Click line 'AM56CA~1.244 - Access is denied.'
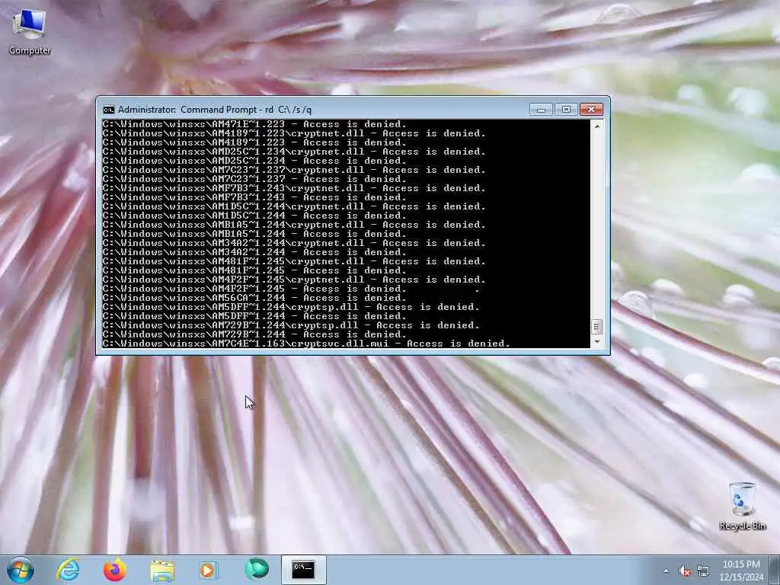780x585 pixels. 254,298
